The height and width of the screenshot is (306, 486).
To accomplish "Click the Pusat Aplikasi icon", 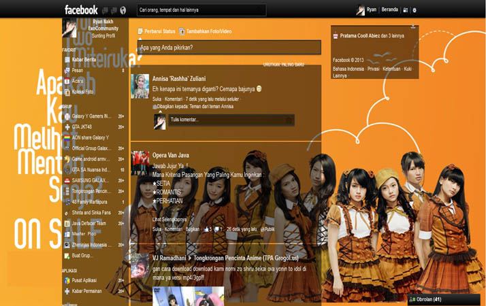I will click(67, 281).
